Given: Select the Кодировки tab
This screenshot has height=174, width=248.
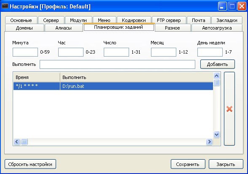Looking at the screenshot, I should pyautogui.click(x=134, y=20).
